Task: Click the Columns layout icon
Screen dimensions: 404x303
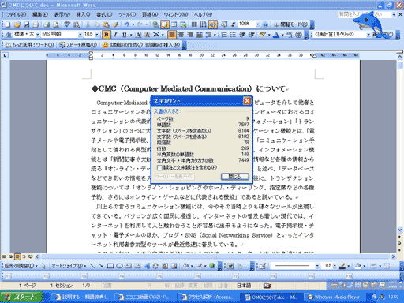Action: [x=194, y=24]
